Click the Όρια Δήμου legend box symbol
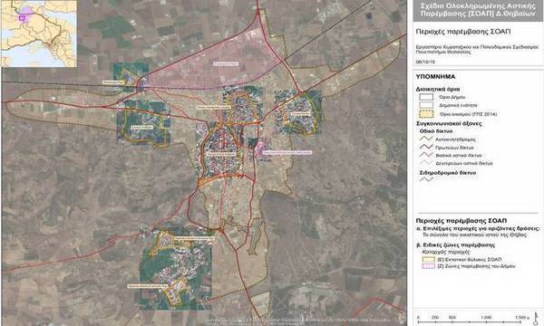The width and height of the screenshot is (544, 326). (426, 97)
